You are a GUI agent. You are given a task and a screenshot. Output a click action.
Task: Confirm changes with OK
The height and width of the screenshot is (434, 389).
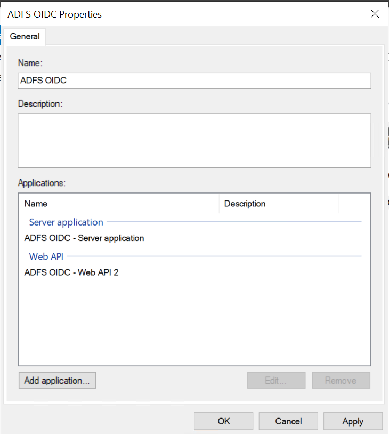point(224,421)
